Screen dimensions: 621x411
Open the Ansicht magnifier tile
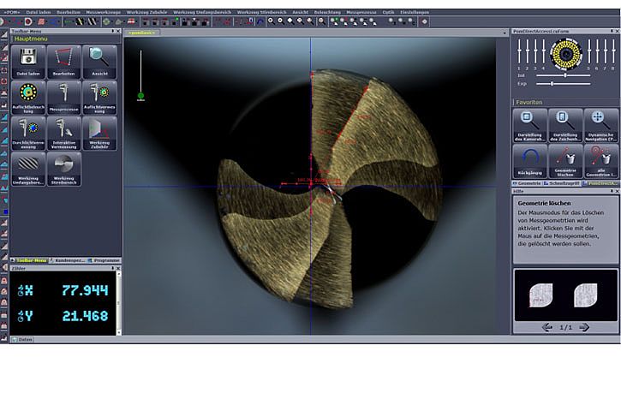[99, 62]
